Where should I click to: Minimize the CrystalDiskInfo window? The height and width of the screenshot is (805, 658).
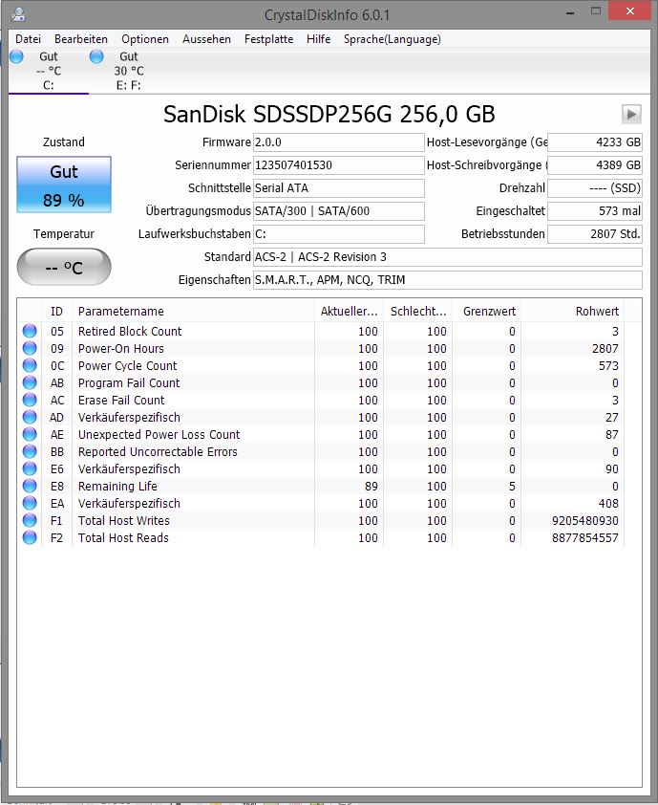[x=570, y=11]
